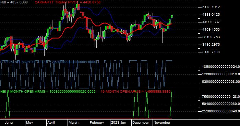240x126 pixels.
Task: Click the NBI = 4837.0698 readout
Action: tap(14, 2)
